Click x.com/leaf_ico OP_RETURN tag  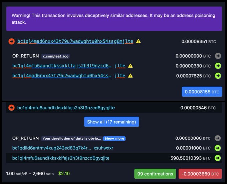point(56,56)
